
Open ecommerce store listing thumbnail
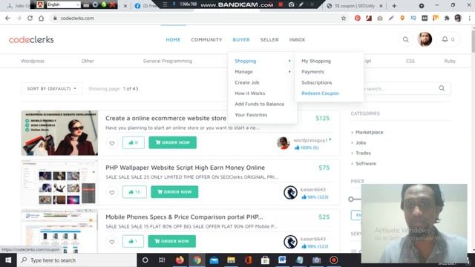(x=59, y=133)
